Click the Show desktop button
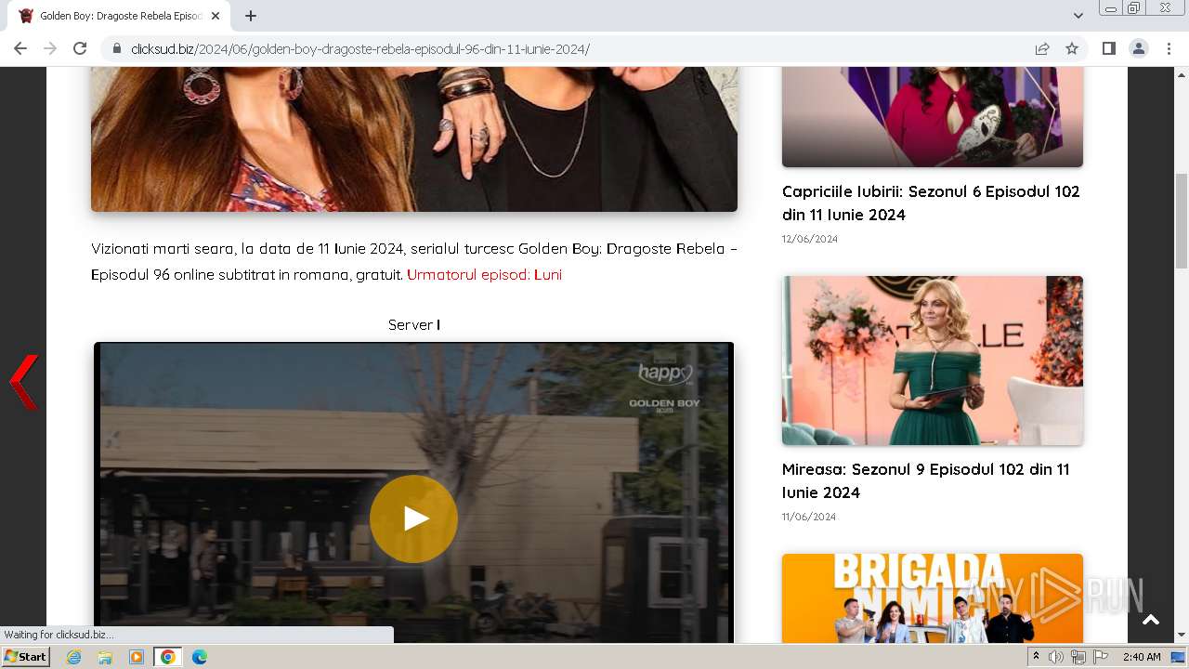Viewport: 1189px width, 669px height. 1179,657
